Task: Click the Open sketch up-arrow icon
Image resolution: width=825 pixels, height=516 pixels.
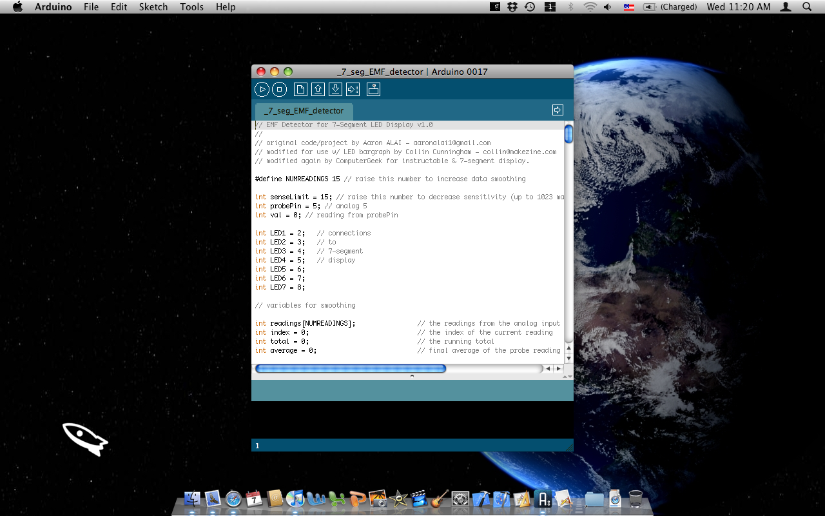Action: pyautogui.click(x=318, y=90)
